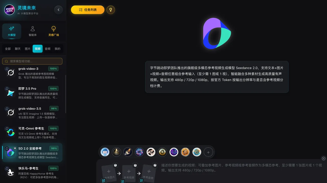Choose the 快乐马-参考生 model
This screenshot has width=327, height=183.
coord(32,173)
